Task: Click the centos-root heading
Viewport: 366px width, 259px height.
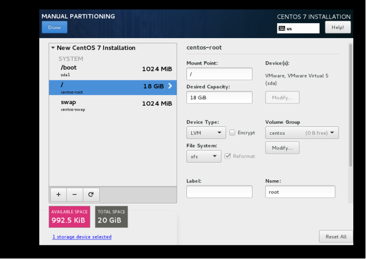Action: point(204,48)
